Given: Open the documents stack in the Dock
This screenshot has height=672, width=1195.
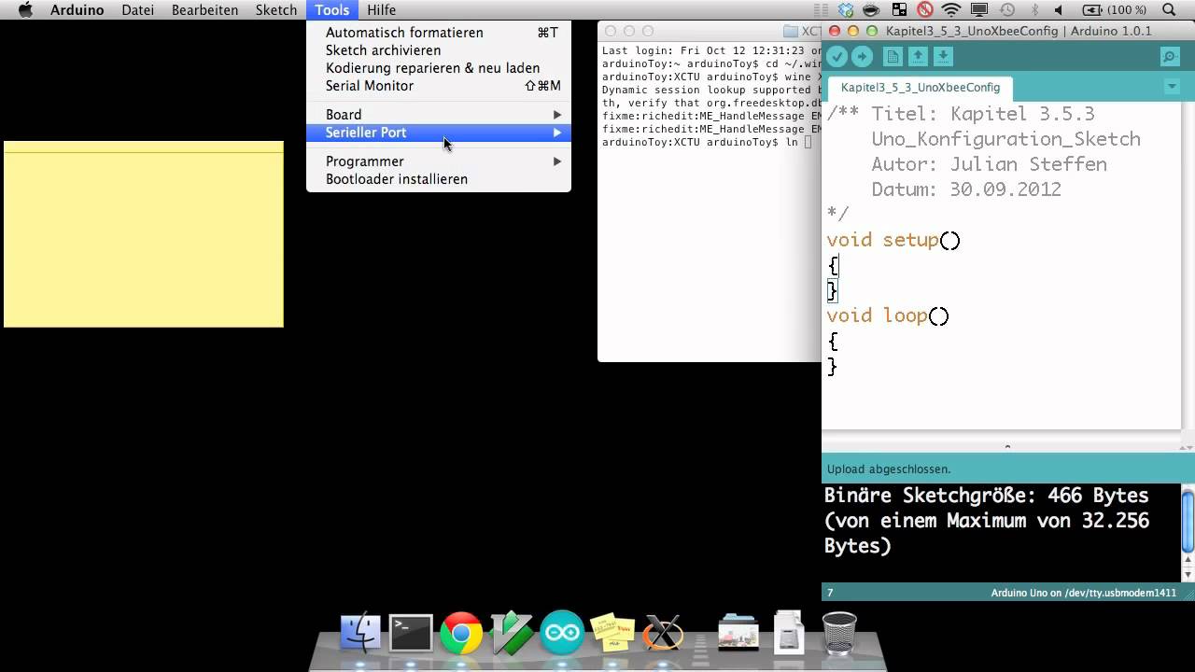Looking at the screenshot, I should tap(789, 632).
